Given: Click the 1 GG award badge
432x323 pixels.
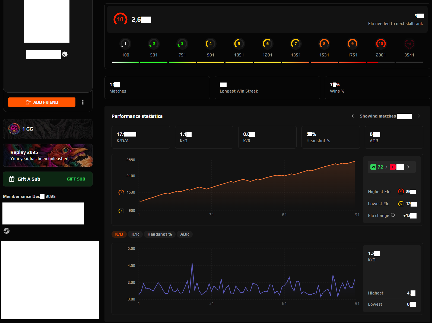Looking at the screenshot, I should click(x=14, y=129).
